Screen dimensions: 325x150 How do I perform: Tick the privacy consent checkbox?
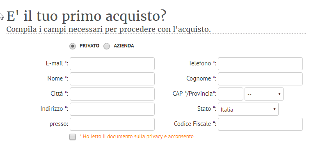[x=73, y=137]
